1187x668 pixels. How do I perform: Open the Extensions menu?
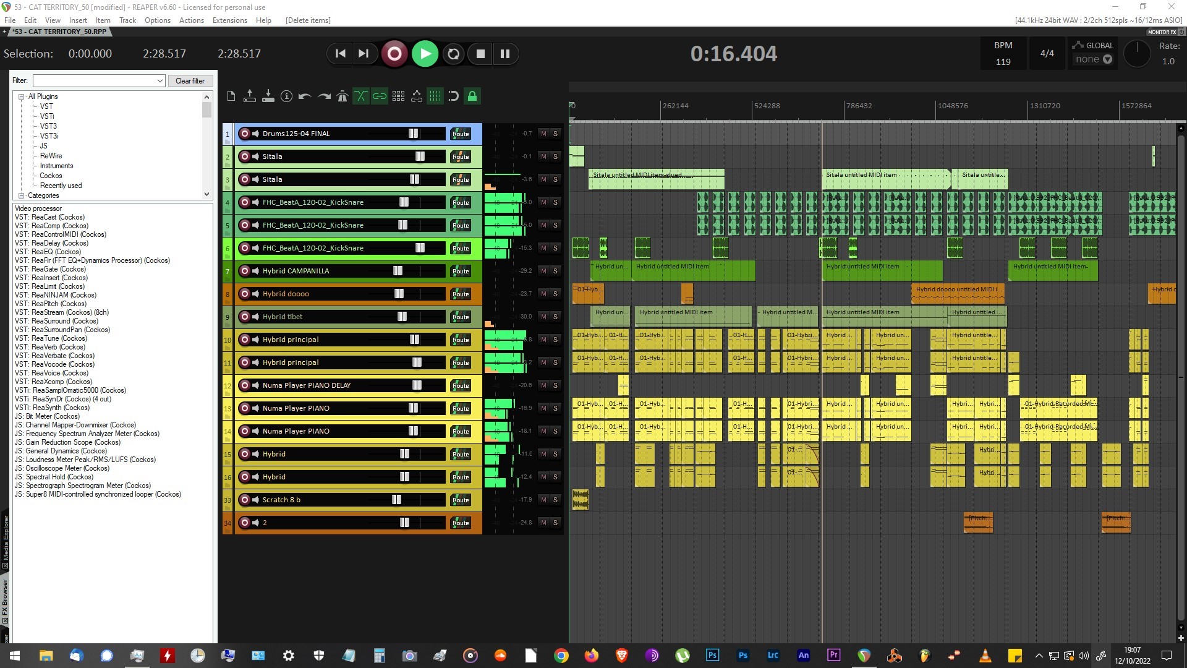230,20
